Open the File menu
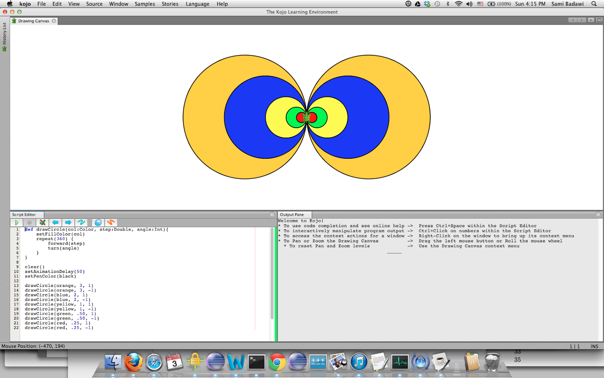 [x=42, y=4]
